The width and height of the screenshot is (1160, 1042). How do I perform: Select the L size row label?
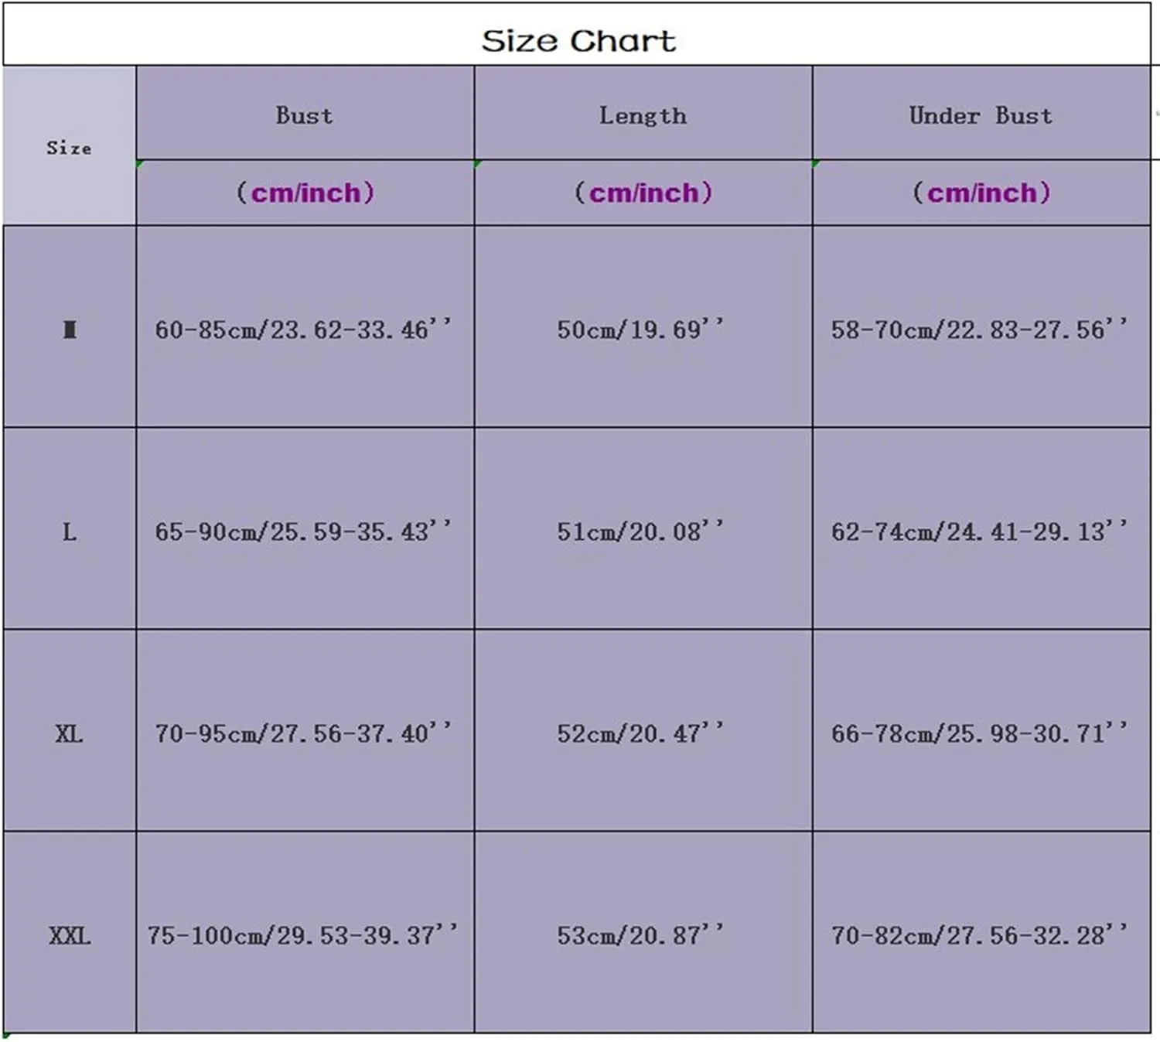point(70,528)
